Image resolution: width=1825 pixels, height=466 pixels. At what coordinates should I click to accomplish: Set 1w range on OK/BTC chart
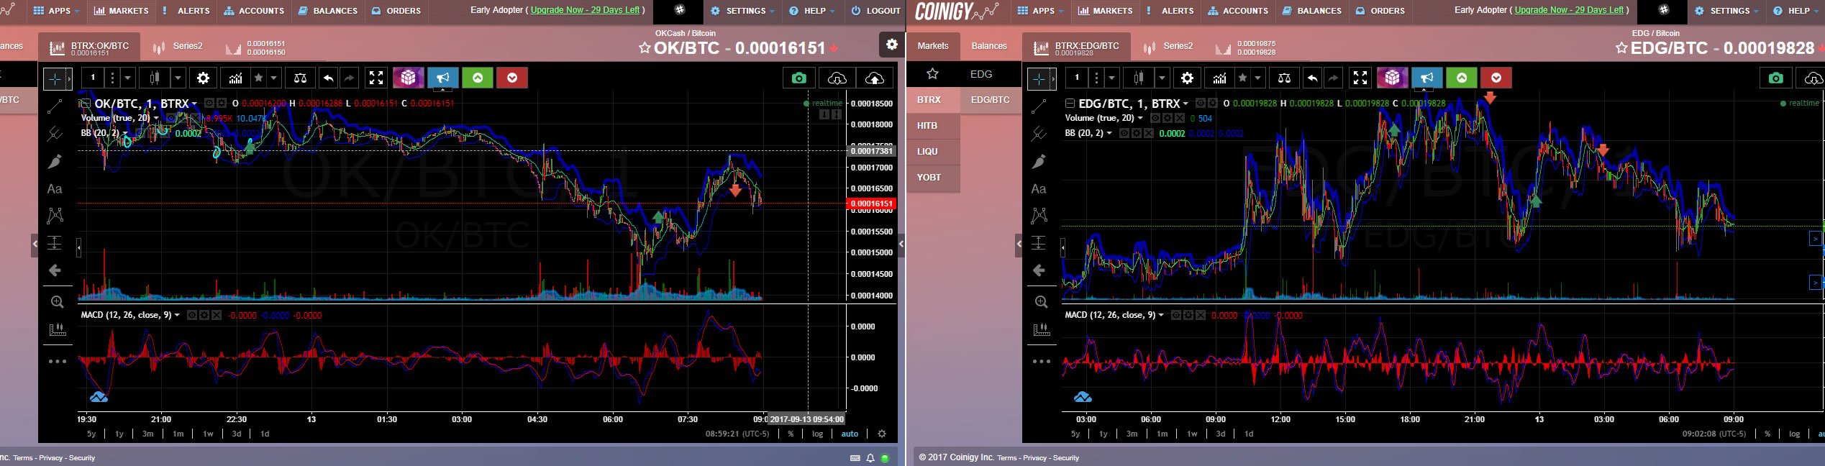(208, 434)
